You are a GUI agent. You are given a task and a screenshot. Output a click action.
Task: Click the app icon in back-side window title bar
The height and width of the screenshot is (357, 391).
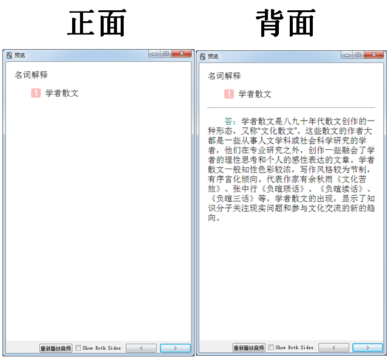202,56
